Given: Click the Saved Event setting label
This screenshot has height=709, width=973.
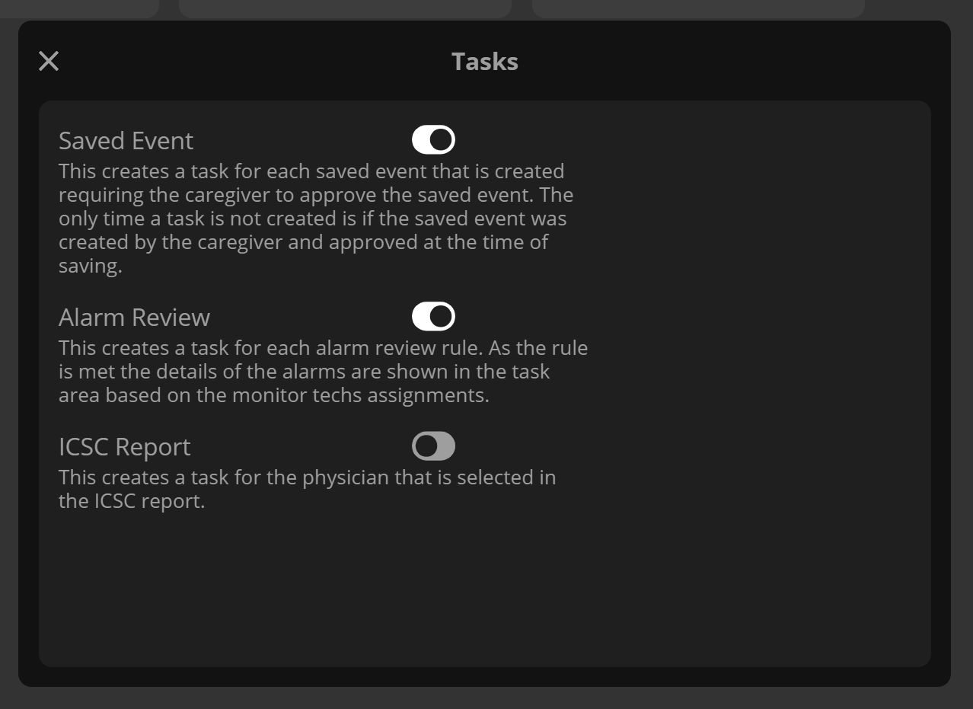Looking at the screenshot, I should coord(126,141).
